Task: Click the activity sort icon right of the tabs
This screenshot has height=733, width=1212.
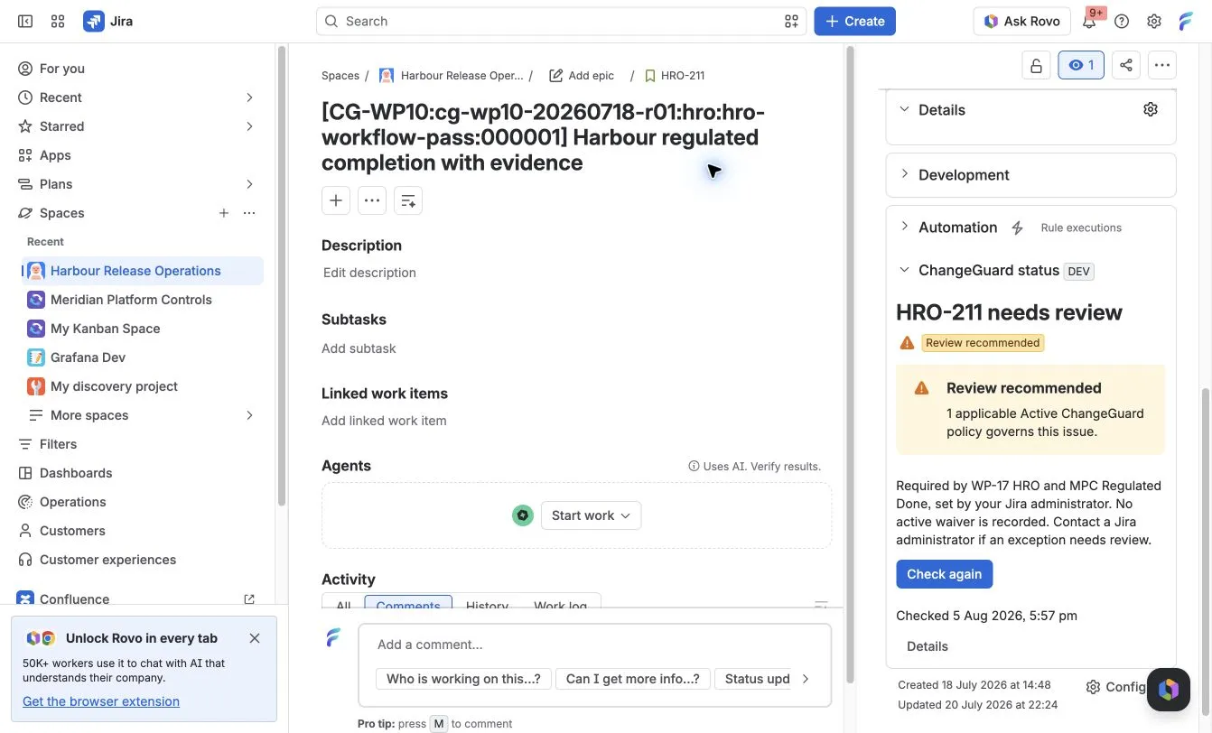Action: pyautogui.click(x=821, y=605)
